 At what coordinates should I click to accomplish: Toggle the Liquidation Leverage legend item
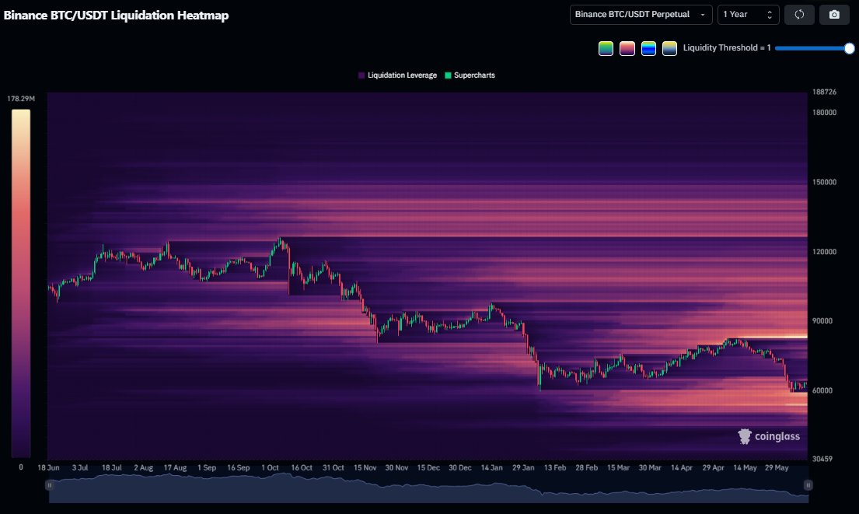(x=398, y=75)
